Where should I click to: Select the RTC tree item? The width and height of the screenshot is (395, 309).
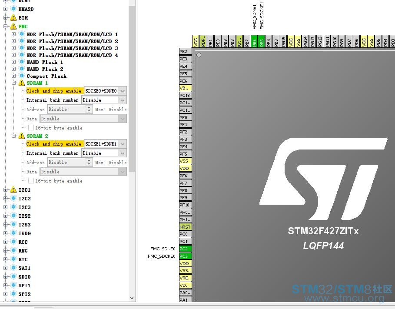tap(23, 259)
